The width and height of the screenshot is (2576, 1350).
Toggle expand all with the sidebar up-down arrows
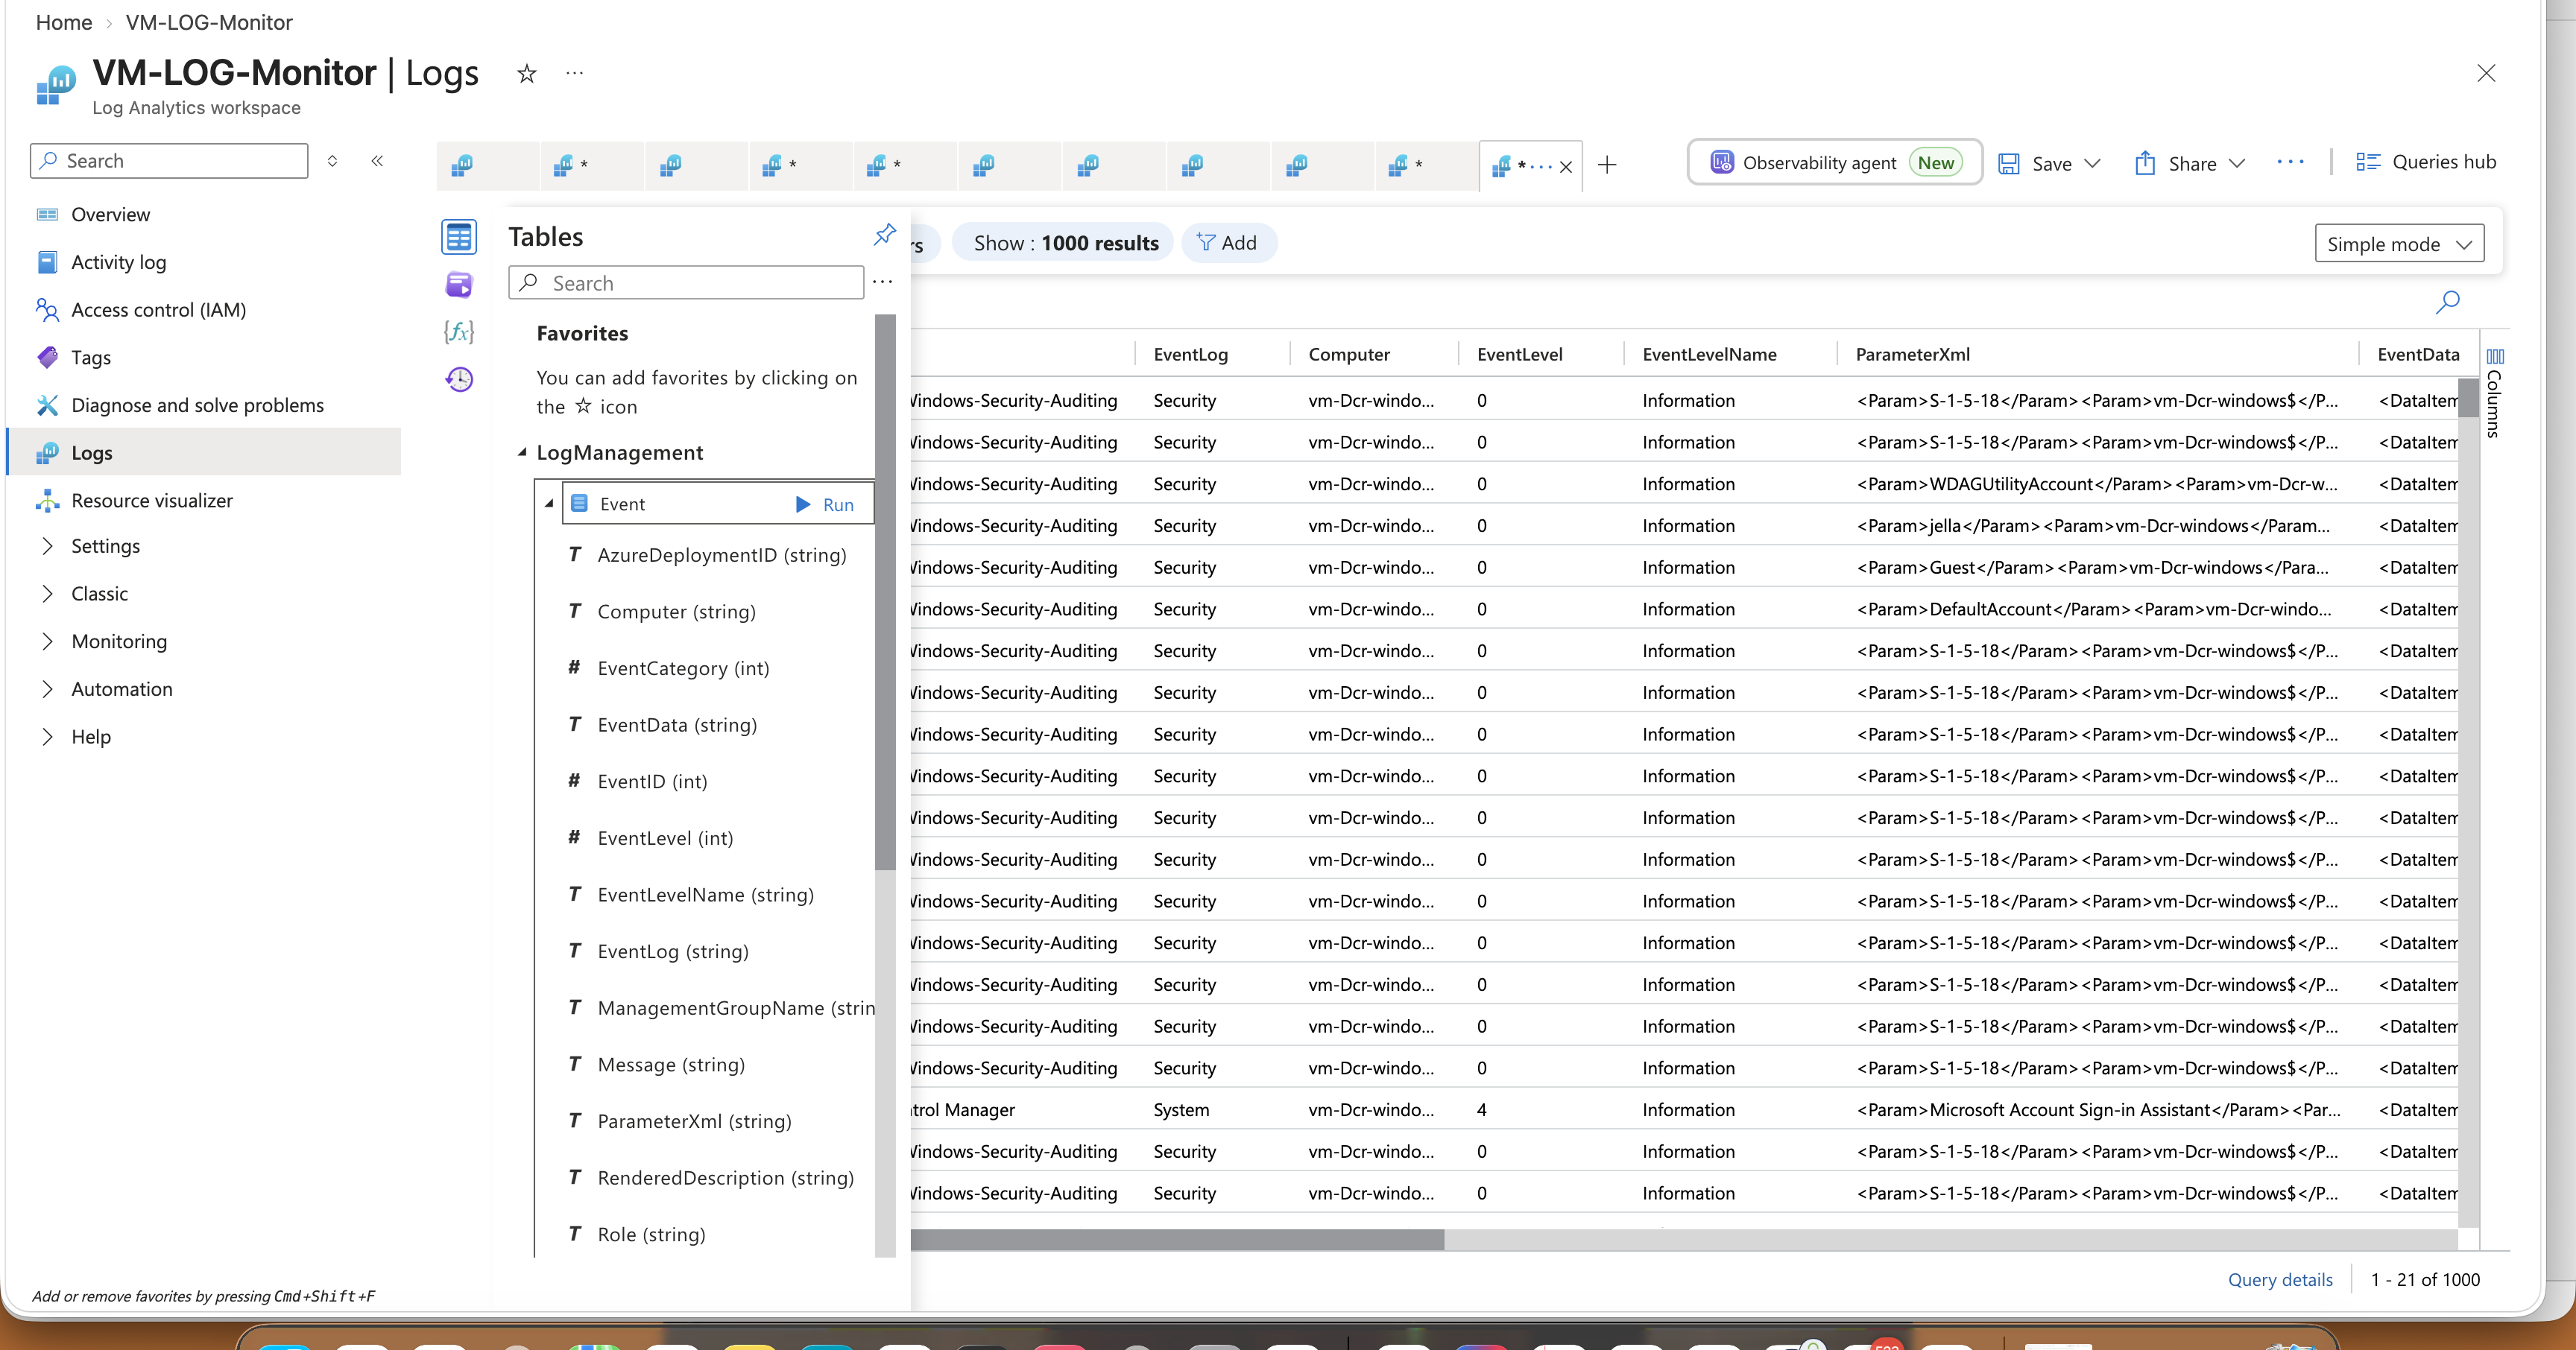coord(333,161)
